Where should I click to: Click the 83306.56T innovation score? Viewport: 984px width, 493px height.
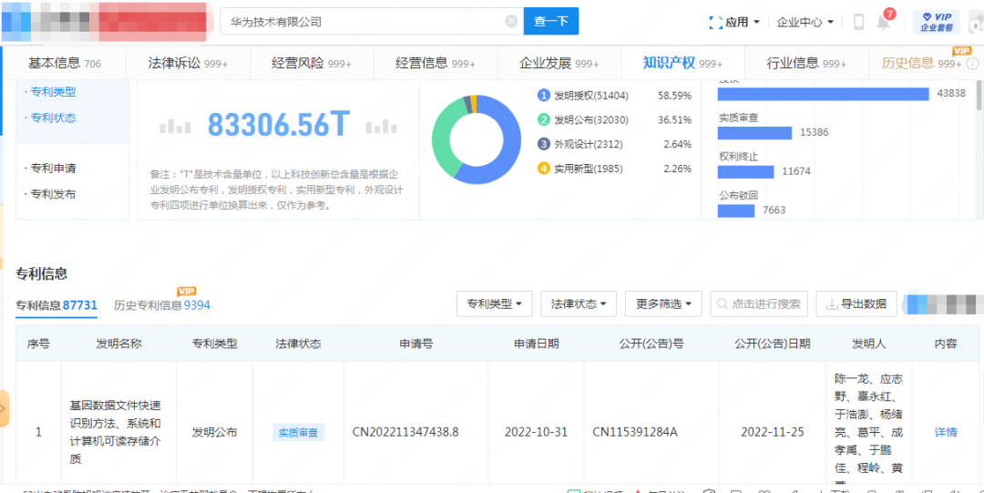[x=278, y=124]
